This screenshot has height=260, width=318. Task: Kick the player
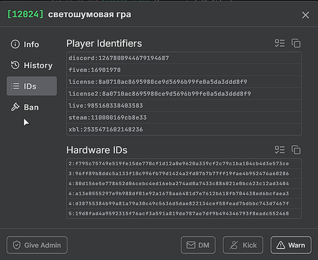pos(243,245)
